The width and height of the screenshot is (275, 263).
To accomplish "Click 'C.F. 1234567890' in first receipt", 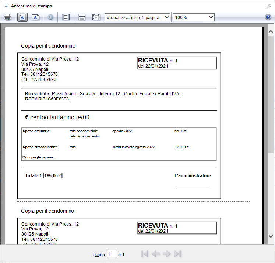I will [39, 79].
